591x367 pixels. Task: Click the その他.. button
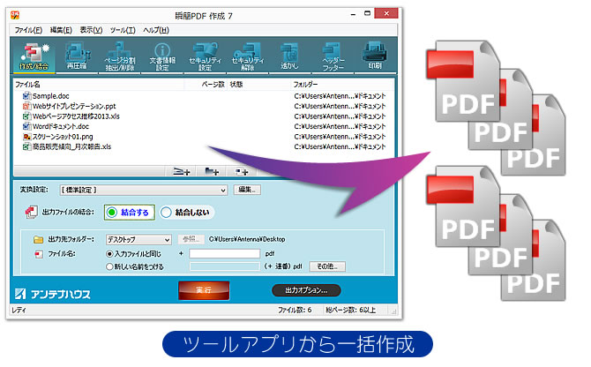pyautogui.click(x=327, y=266)
